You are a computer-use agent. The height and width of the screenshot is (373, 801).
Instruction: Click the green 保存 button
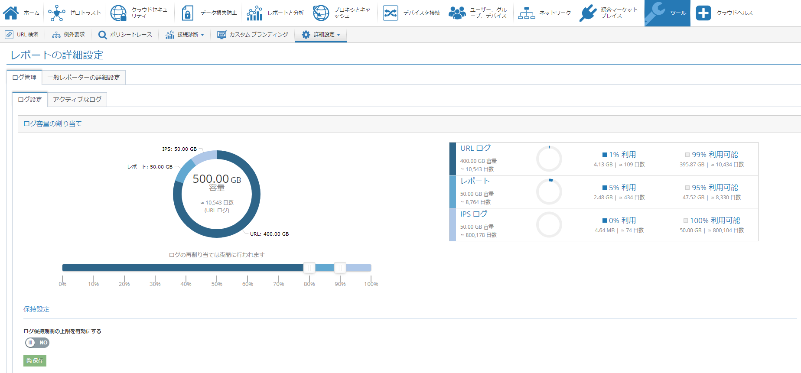[x=35, y=361]
